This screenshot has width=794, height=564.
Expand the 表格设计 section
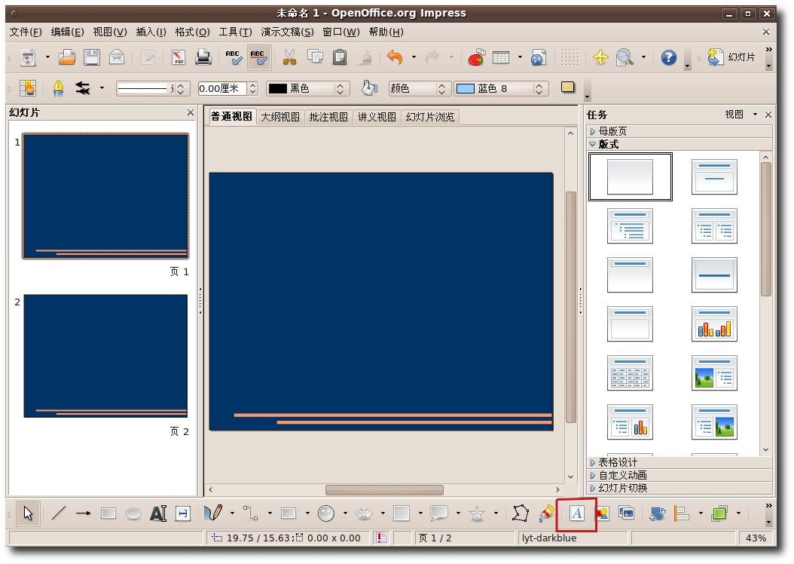(x=679, y=462)
